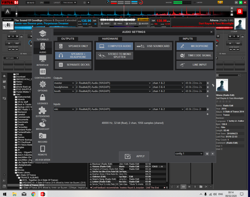Select A State of Trance 2014 folder
Viewport: 250px width, 197px height.
(x=33, y=185)
